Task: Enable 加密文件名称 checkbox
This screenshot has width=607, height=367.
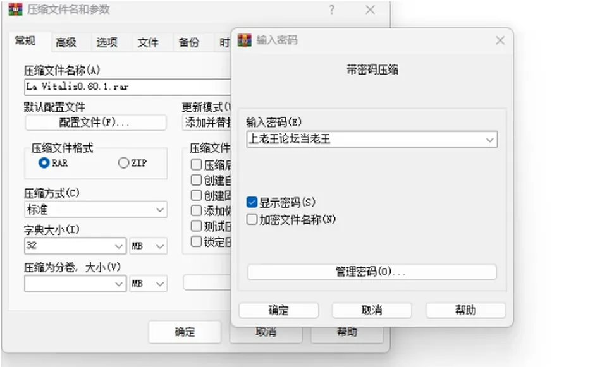Action: pos(252,219)
